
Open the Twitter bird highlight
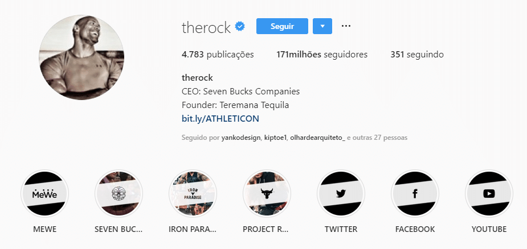[341, 194]
